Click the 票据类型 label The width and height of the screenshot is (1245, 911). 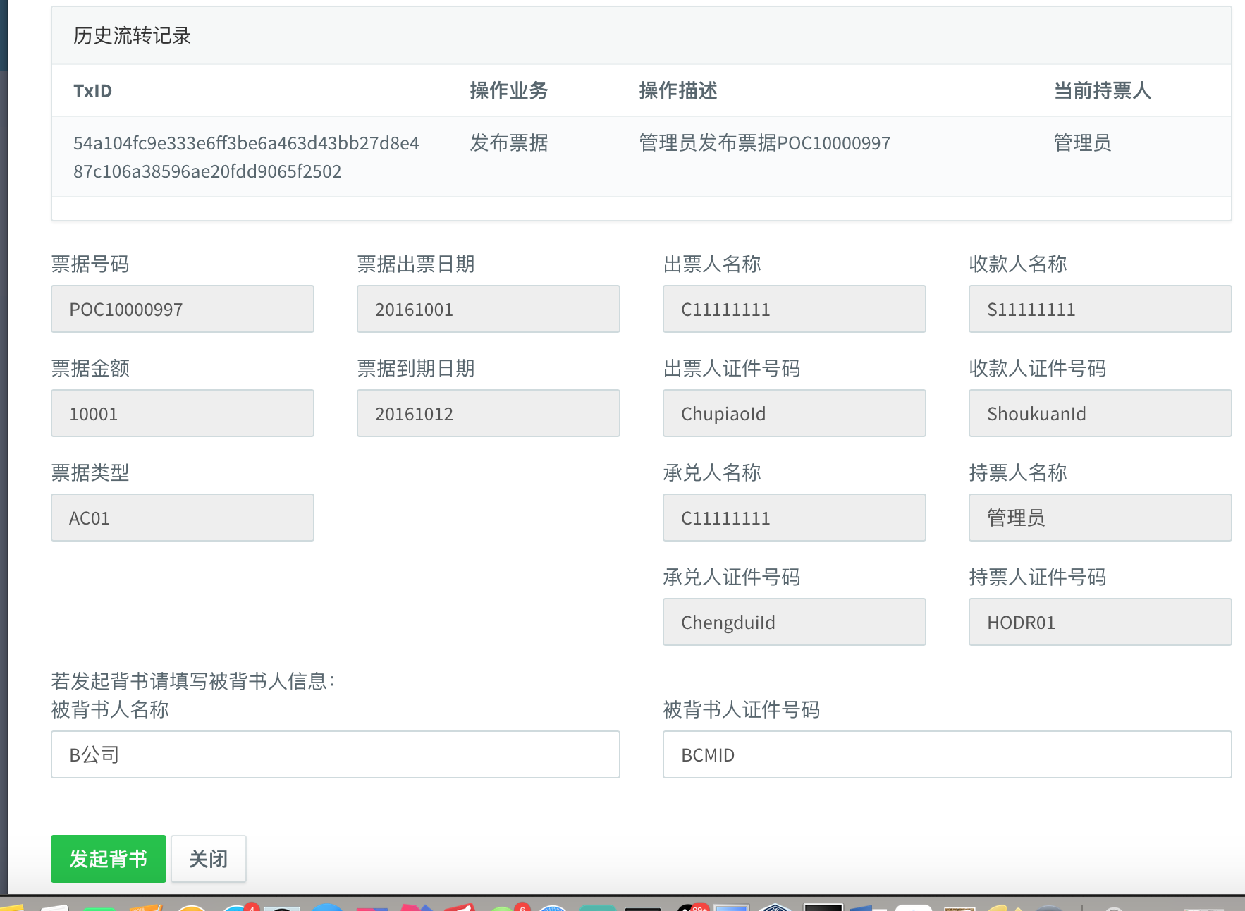(90, 472)
